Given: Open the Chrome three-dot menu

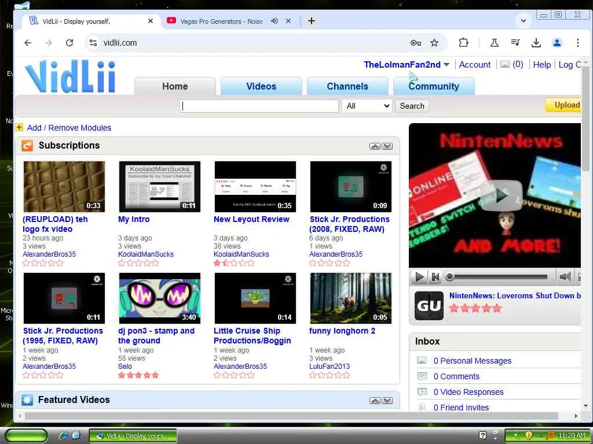Looking at the screenshot, I should 577,43.
